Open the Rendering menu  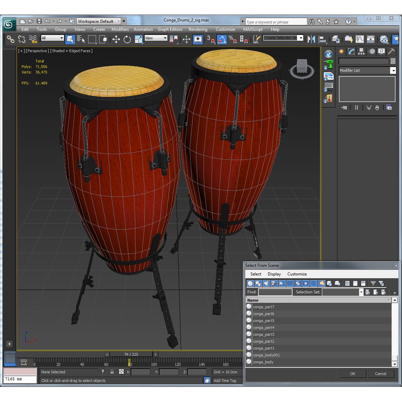(x=198, y=29)
